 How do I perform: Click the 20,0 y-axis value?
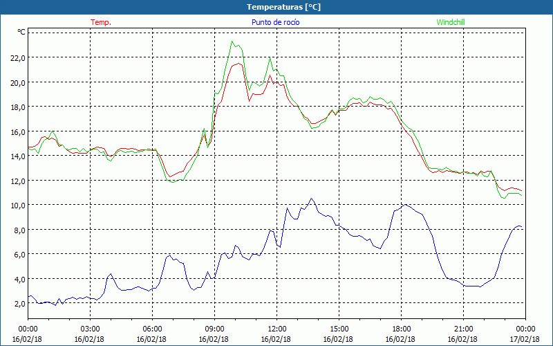point(18,82)
